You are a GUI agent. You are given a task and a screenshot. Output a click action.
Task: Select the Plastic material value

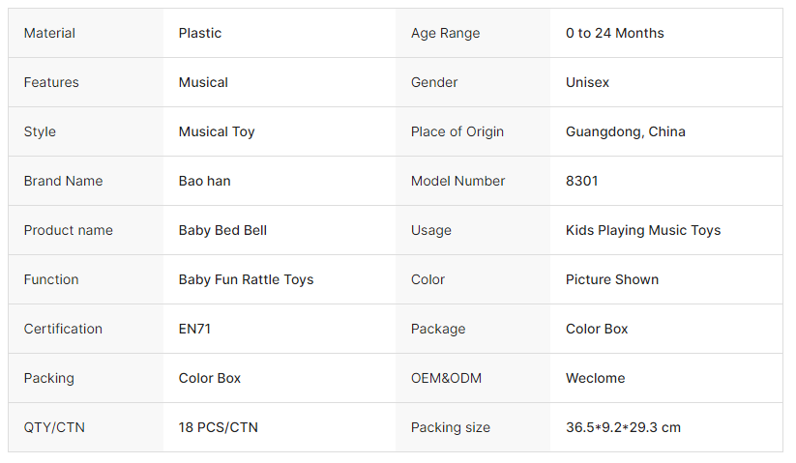[x=200, y=33]
